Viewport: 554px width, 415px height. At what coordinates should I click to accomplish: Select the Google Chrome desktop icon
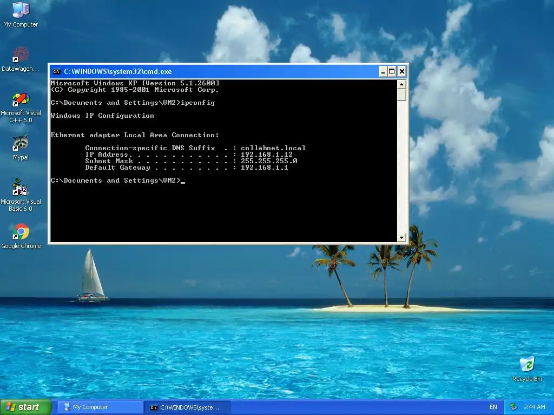pyautogui.click(x=21, y=236)
